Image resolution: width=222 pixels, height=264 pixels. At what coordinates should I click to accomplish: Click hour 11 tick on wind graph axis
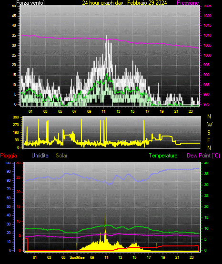[103, 111]
